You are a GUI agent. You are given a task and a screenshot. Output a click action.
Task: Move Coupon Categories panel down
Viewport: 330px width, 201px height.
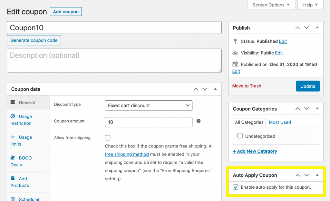coord(307,109)
